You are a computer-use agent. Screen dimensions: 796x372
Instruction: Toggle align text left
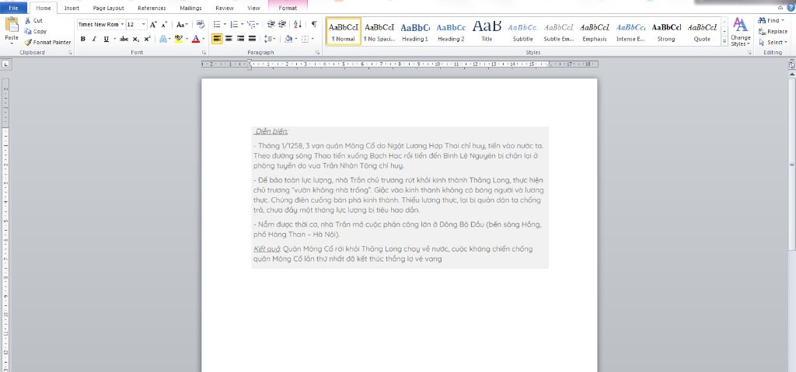pos(218,39)
